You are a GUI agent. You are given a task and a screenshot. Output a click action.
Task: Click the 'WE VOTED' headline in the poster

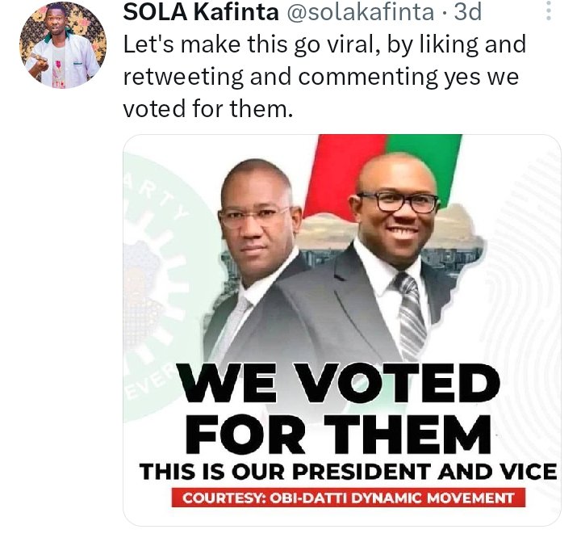tap(337, 382)
